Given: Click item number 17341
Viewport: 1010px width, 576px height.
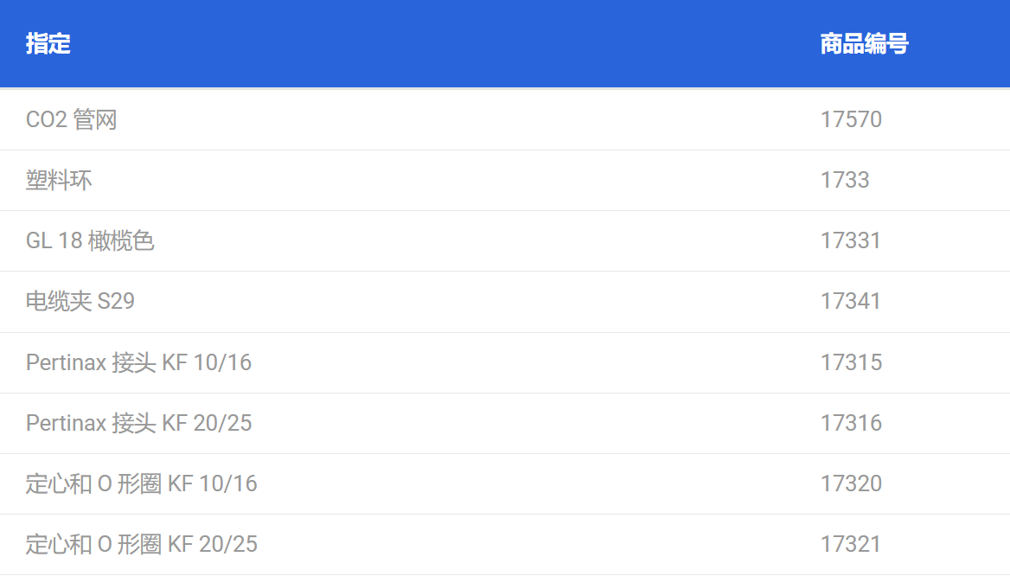Looking at the screenshot, I should [x=850, y=302].
